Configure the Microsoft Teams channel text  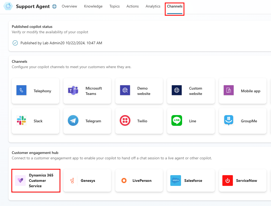click(94, 91)
